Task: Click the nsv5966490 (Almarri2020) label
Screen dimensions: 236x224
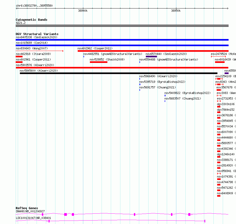Action: click(x=158, y=76)
